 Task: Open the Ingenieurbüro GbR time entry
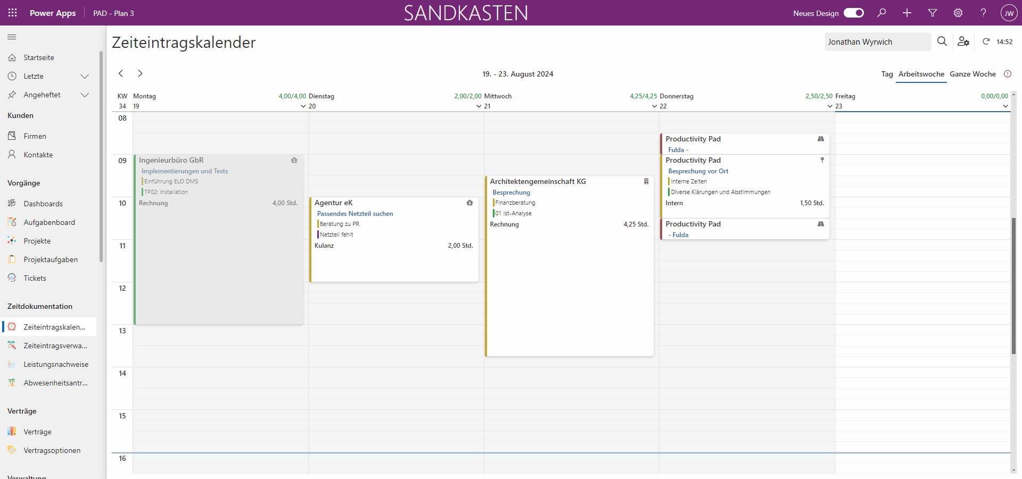point(218,239)
